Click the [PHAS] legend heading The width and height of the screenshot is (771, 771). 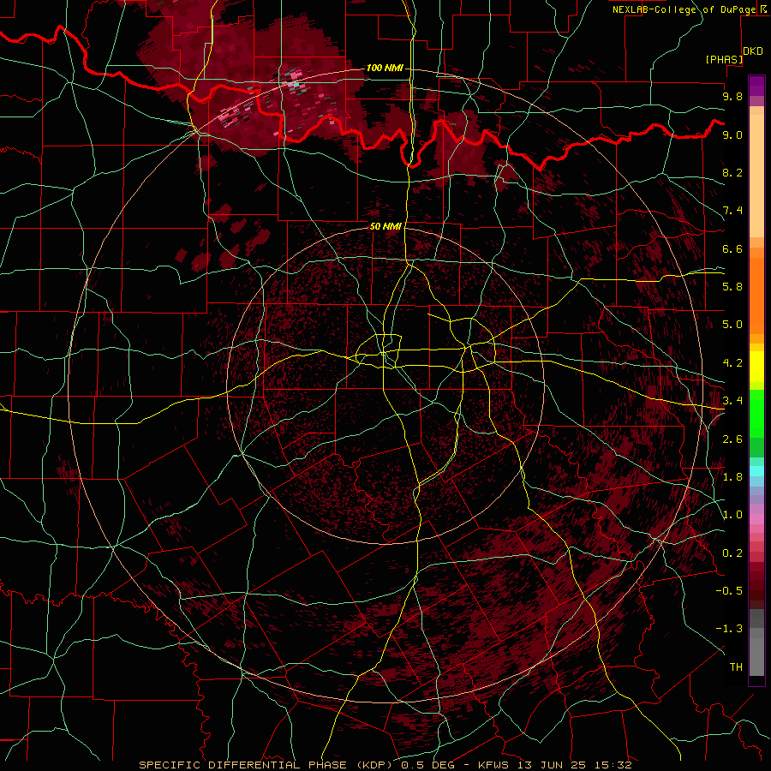(724, 59)
